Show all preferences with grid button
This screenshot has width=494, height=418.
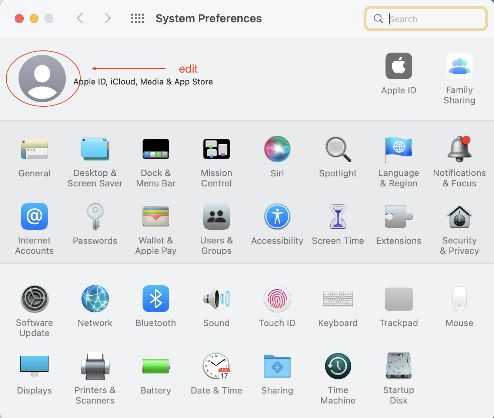(x=138, y=18)
